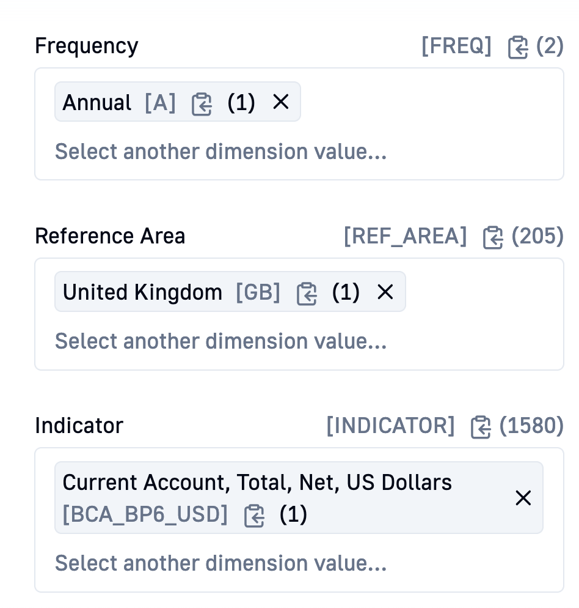Select the United Kingdom [GB] chip
Viewport: 579px width, 608px height.
tap(230, 292)
